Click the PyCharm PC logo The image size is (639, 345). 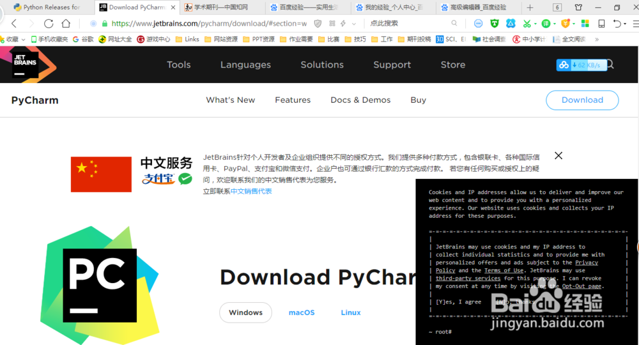click(x=100, y=285)
